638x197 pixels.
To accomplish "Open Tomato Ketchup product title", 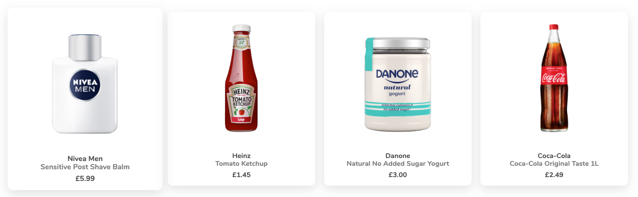I will pyautogui.click(x=241, y=164).
